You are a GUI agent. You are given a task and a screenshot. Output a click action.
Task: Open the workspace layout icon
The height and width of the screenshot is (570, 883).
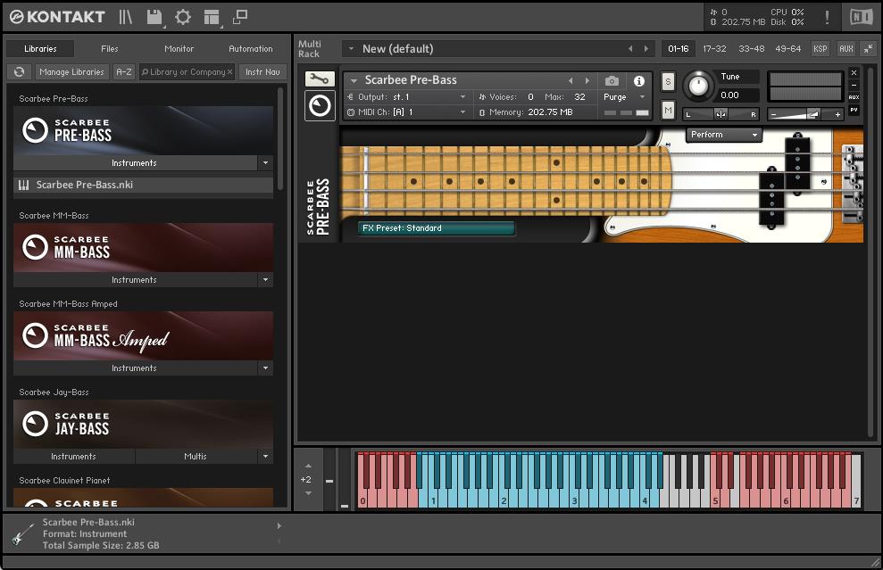pyautogui.click(x=212, y=17)
